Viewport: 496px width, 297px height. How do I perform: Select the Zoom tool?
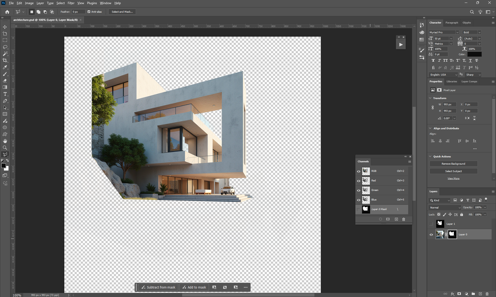[5, 148]
